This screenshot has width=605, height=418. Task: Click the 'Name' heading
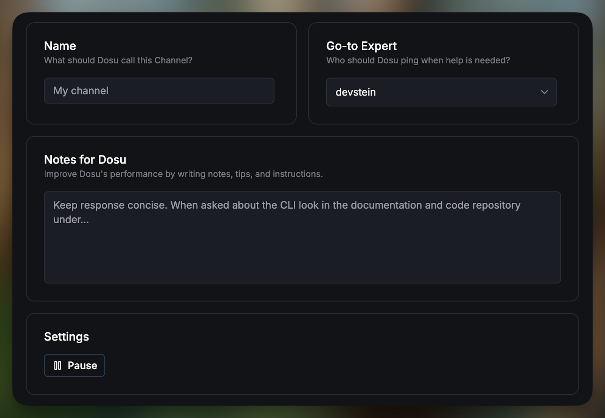tap(60, 46)
